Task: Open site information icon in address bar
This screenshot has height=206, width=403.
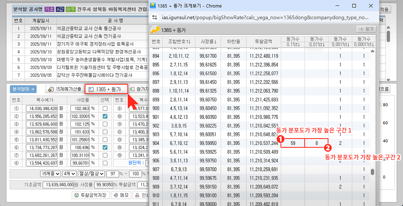Action: pyautogui.click(x=155, y=18)
